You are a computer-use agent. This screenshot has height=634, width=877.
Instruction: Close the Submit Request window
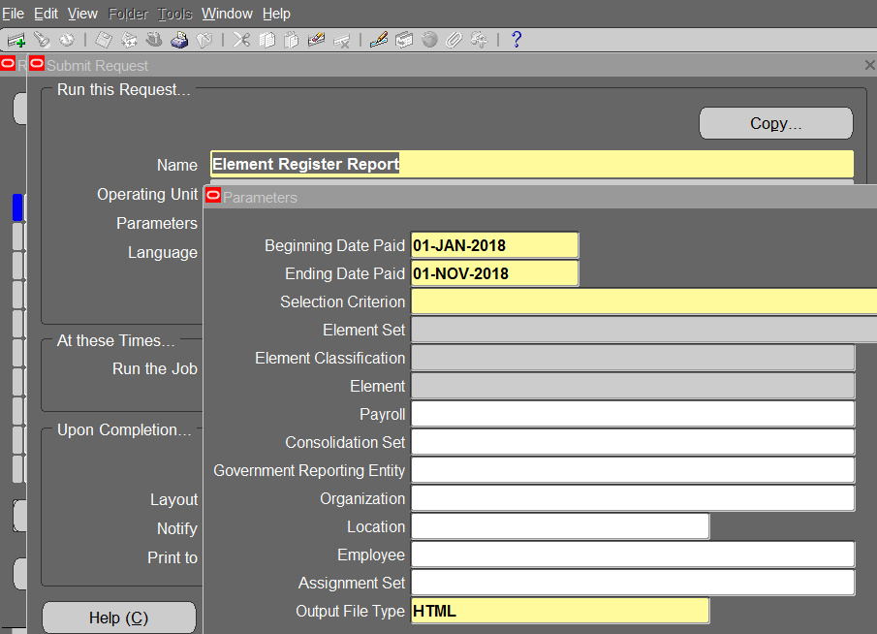869,66
